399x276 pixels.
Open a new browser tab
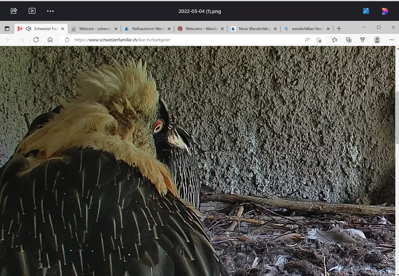339,29
